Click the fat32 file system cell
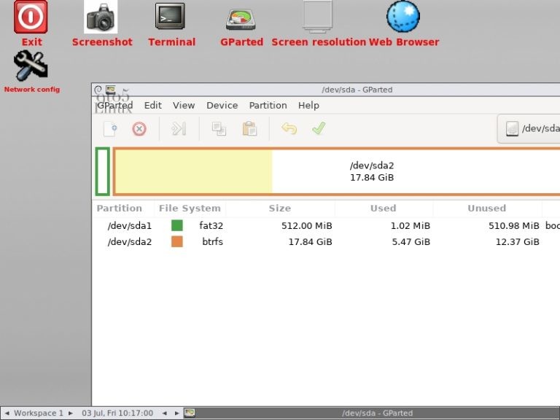 [211, 226]
